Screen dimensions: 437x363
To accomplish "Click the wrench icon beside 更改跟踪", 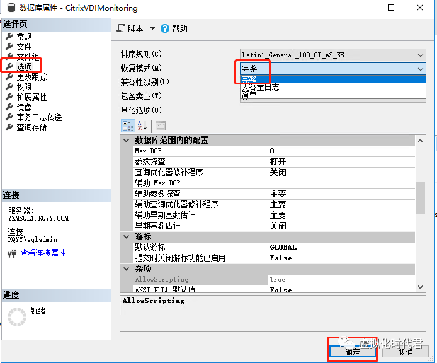I will pos(9,77).
